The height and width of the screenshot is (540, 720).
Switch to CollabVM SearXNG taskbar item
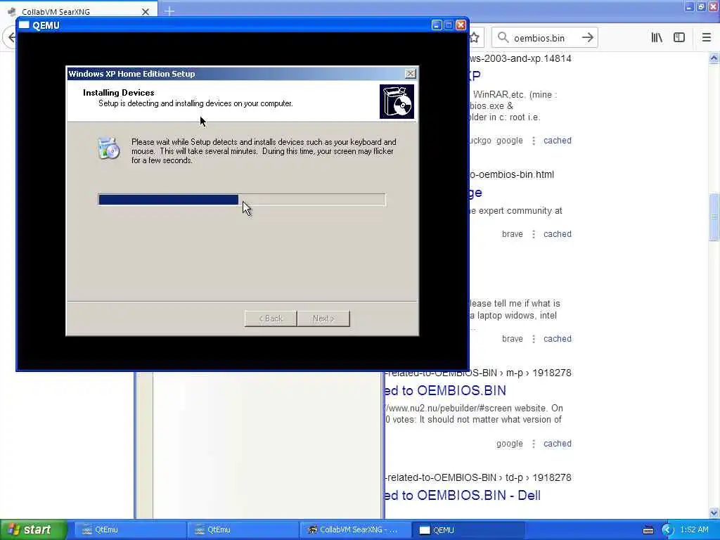[354, 530]
